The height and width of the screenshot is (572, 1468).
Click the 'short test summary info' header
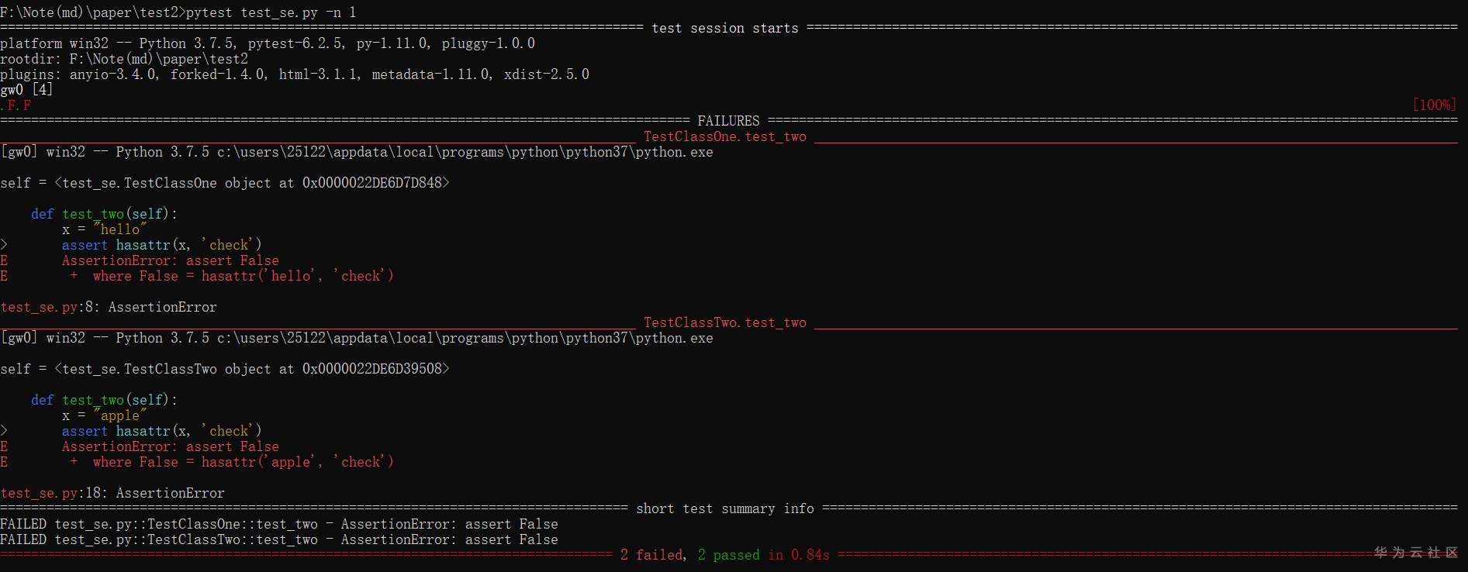pos(724,508)
